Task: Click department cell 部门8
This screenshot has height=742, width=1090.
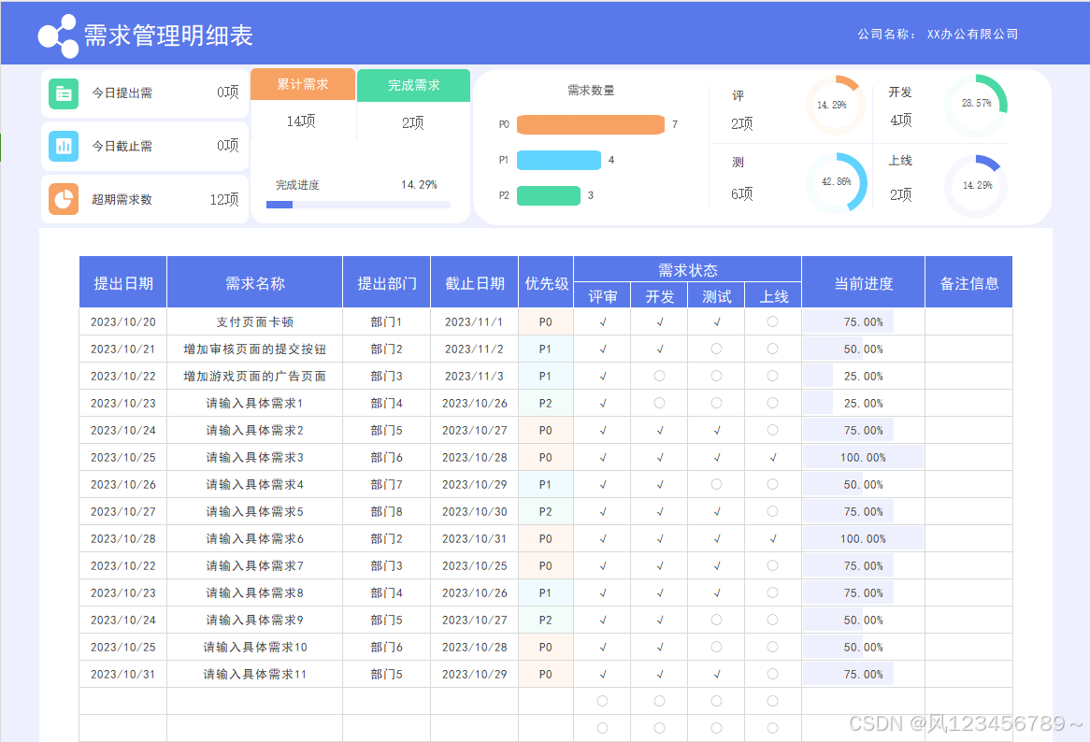Action: tap(386, 511)
